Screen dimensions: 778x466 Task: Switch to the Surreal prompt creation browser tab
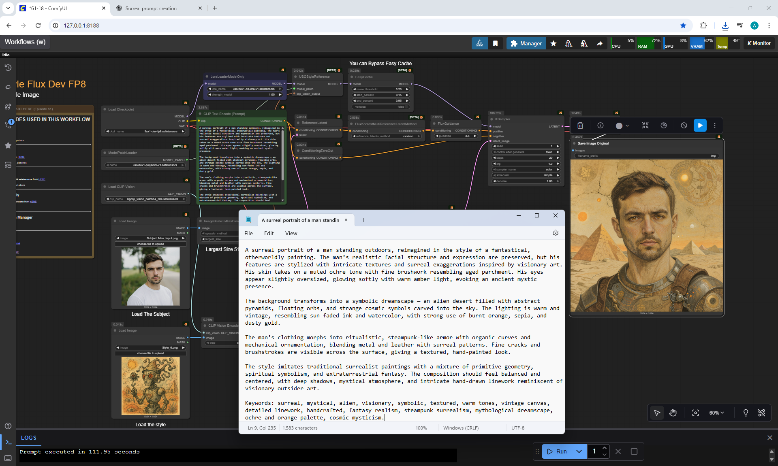pyautogui.click(x=151, y=8)
